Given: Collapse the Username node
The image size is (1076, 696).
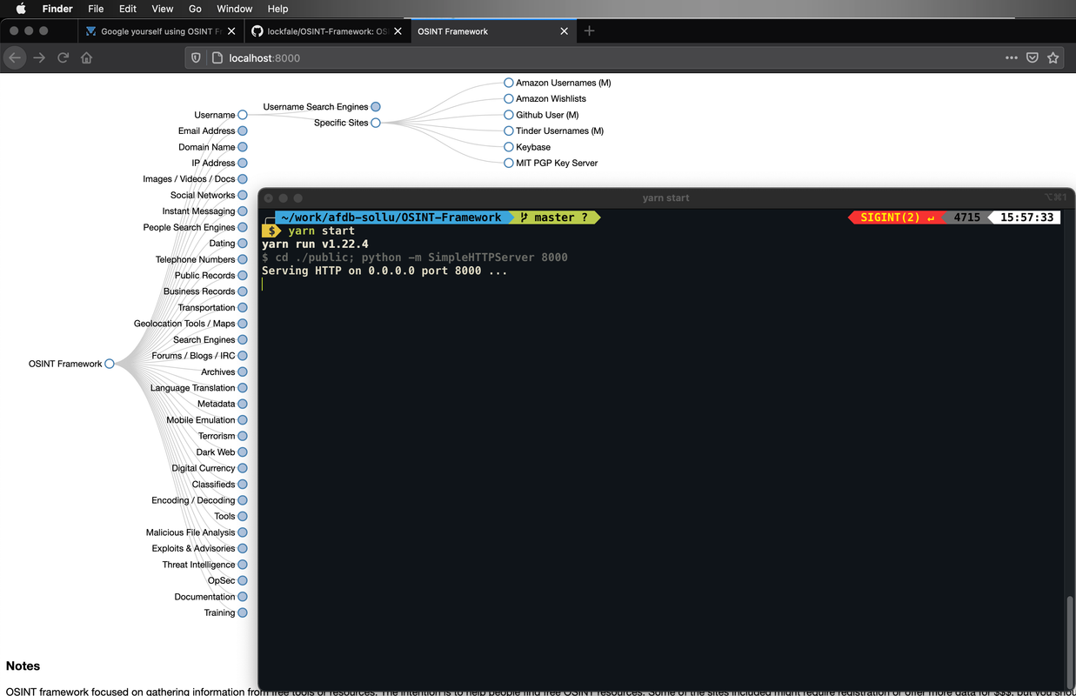Looking at the screenshot, I should (243, 115).
